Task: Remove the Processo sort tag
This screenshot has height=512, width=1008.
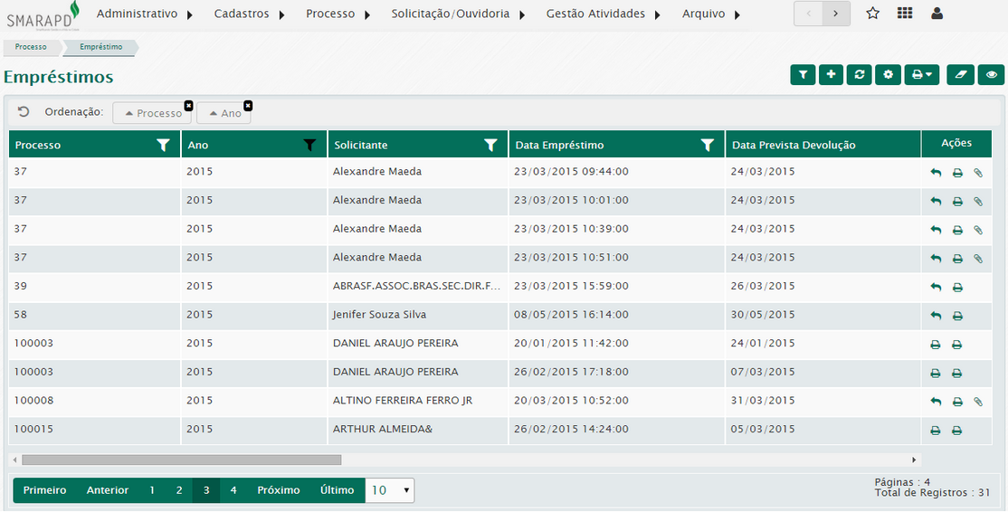Action: coord(188,106)
